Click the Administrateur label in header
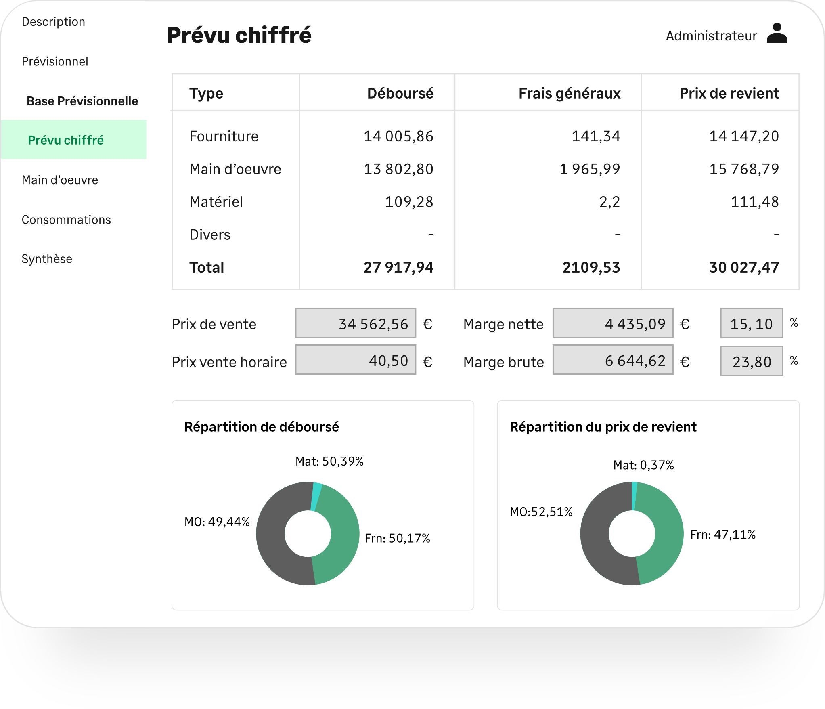Image resolution: width=825 pixels, height=709 pixels. [711, 36]
